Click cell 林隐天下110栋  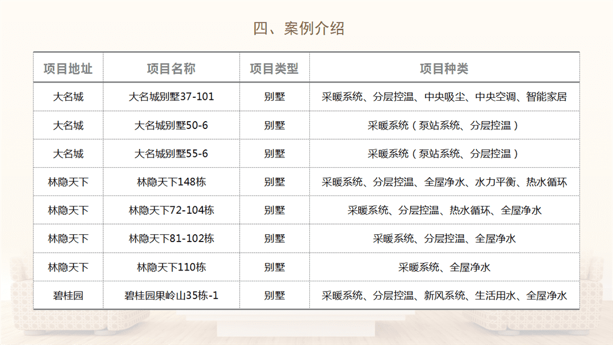coord(171,267)
